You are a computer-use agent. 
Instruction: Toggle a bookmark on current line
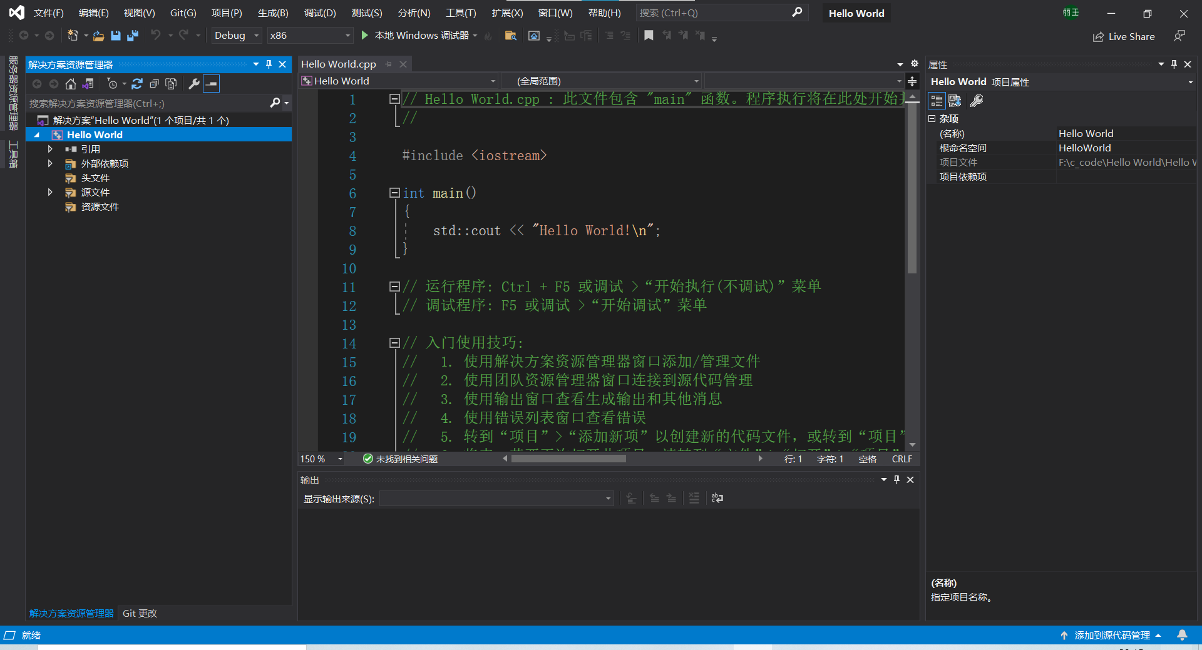coord(649,36)
